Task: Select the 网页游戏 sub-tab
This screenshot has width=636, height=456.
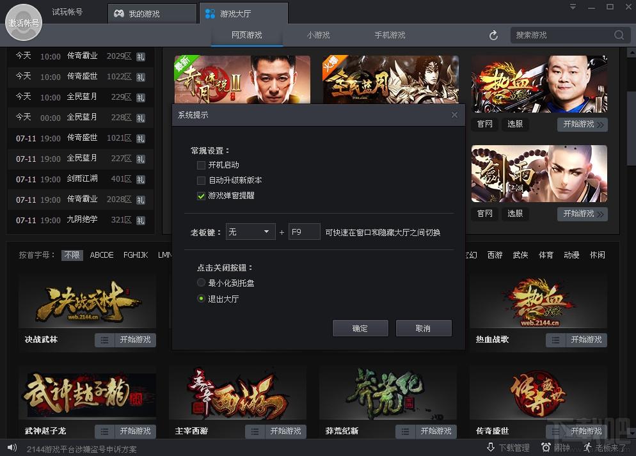Action: click(246, 35)
